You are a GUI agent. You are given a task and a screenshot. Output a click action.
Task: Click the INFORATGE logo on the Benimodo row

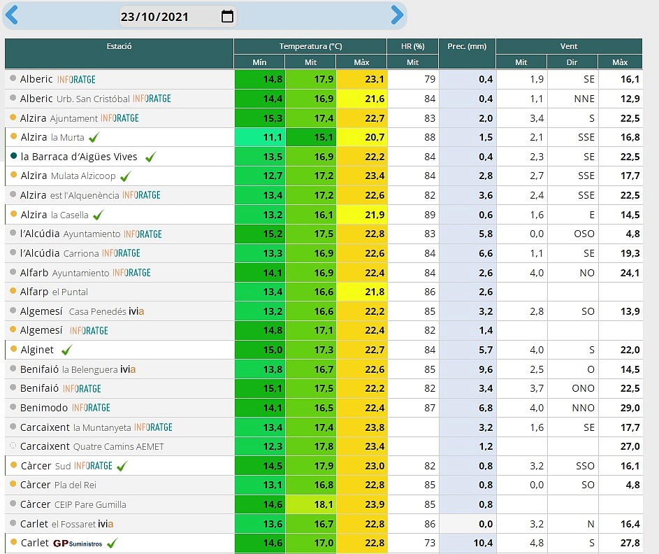[92, 408]
